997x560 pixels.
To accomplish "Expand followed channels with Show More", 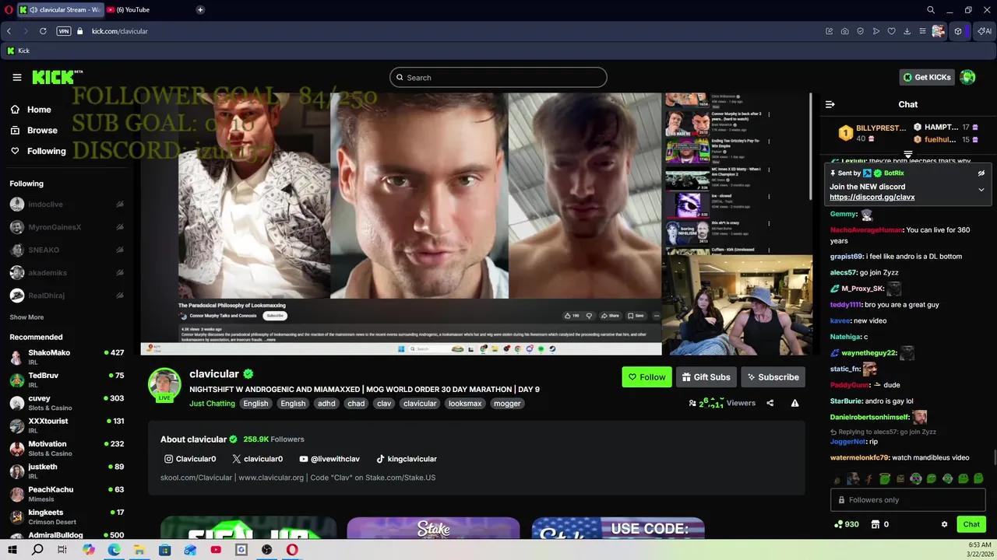I will (x=26, y=317).
